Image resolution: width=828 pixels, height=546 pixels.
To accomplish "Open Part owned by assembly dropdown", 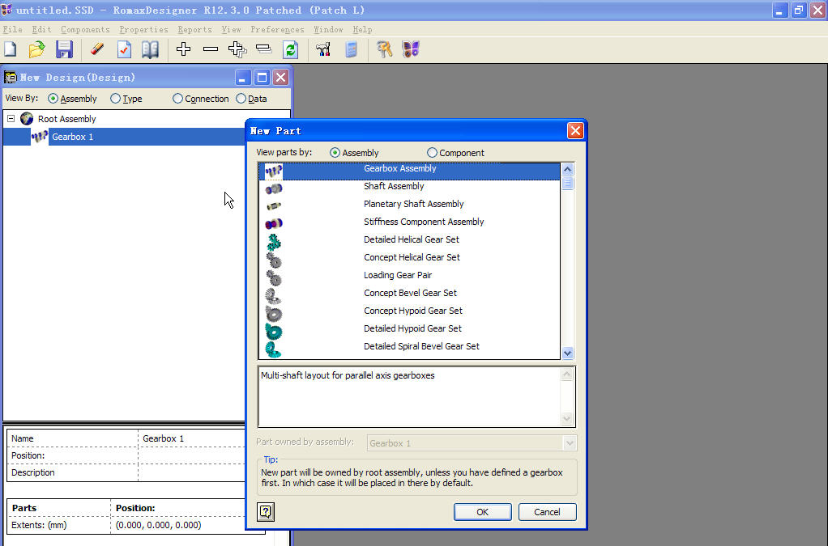I will pos(570,443).
